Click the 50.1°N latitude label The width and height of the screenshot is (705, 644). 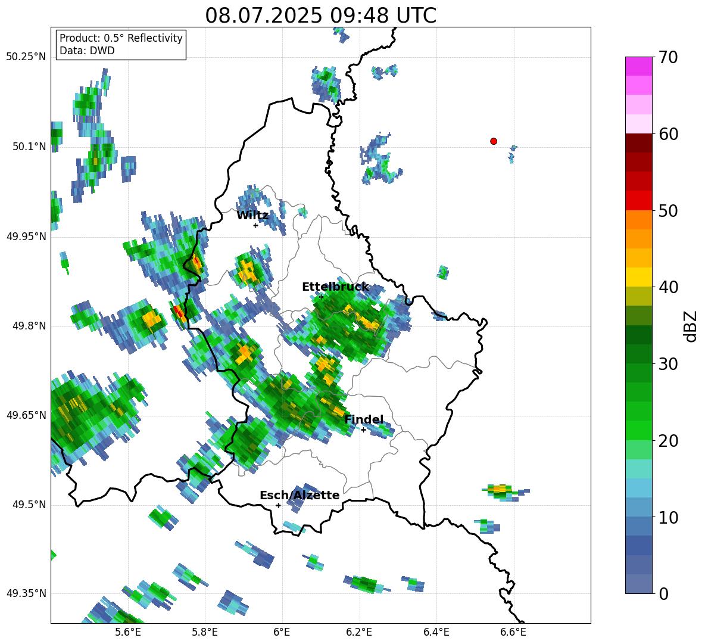click(x=29, y=147)
